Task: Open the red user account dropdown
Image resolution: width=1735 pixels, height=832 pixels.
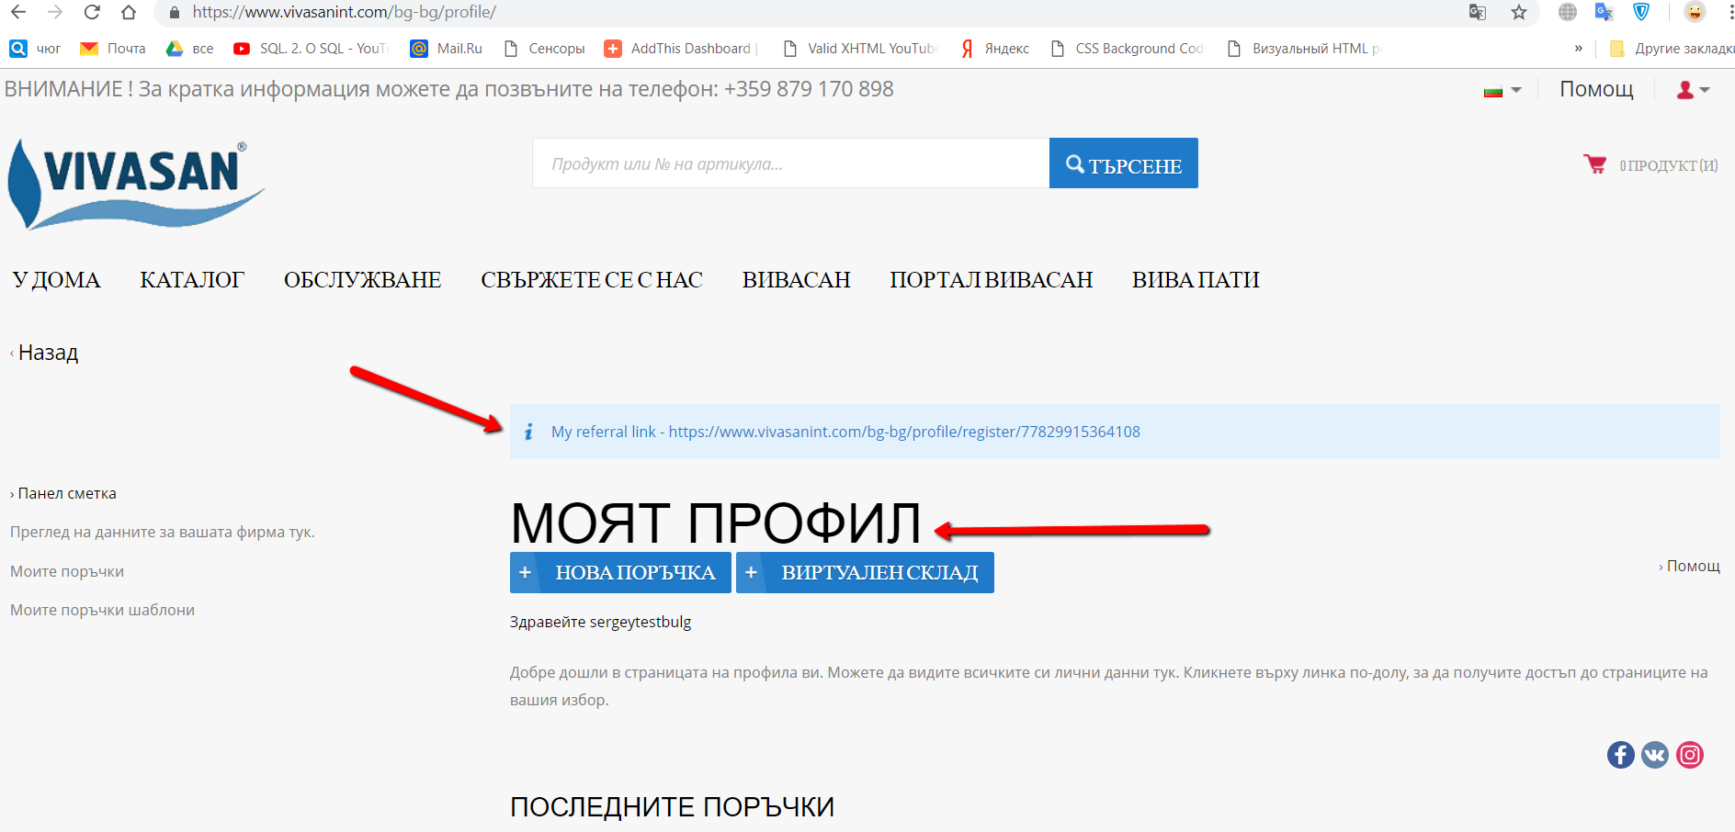Action: pyautogui.click(x=1693, y=90)
